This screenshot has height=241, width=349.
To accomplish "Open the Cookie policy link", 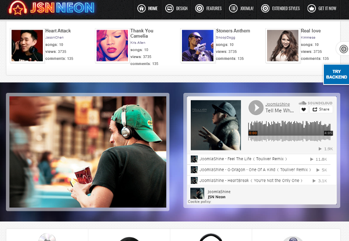I will tap(199, 202).
